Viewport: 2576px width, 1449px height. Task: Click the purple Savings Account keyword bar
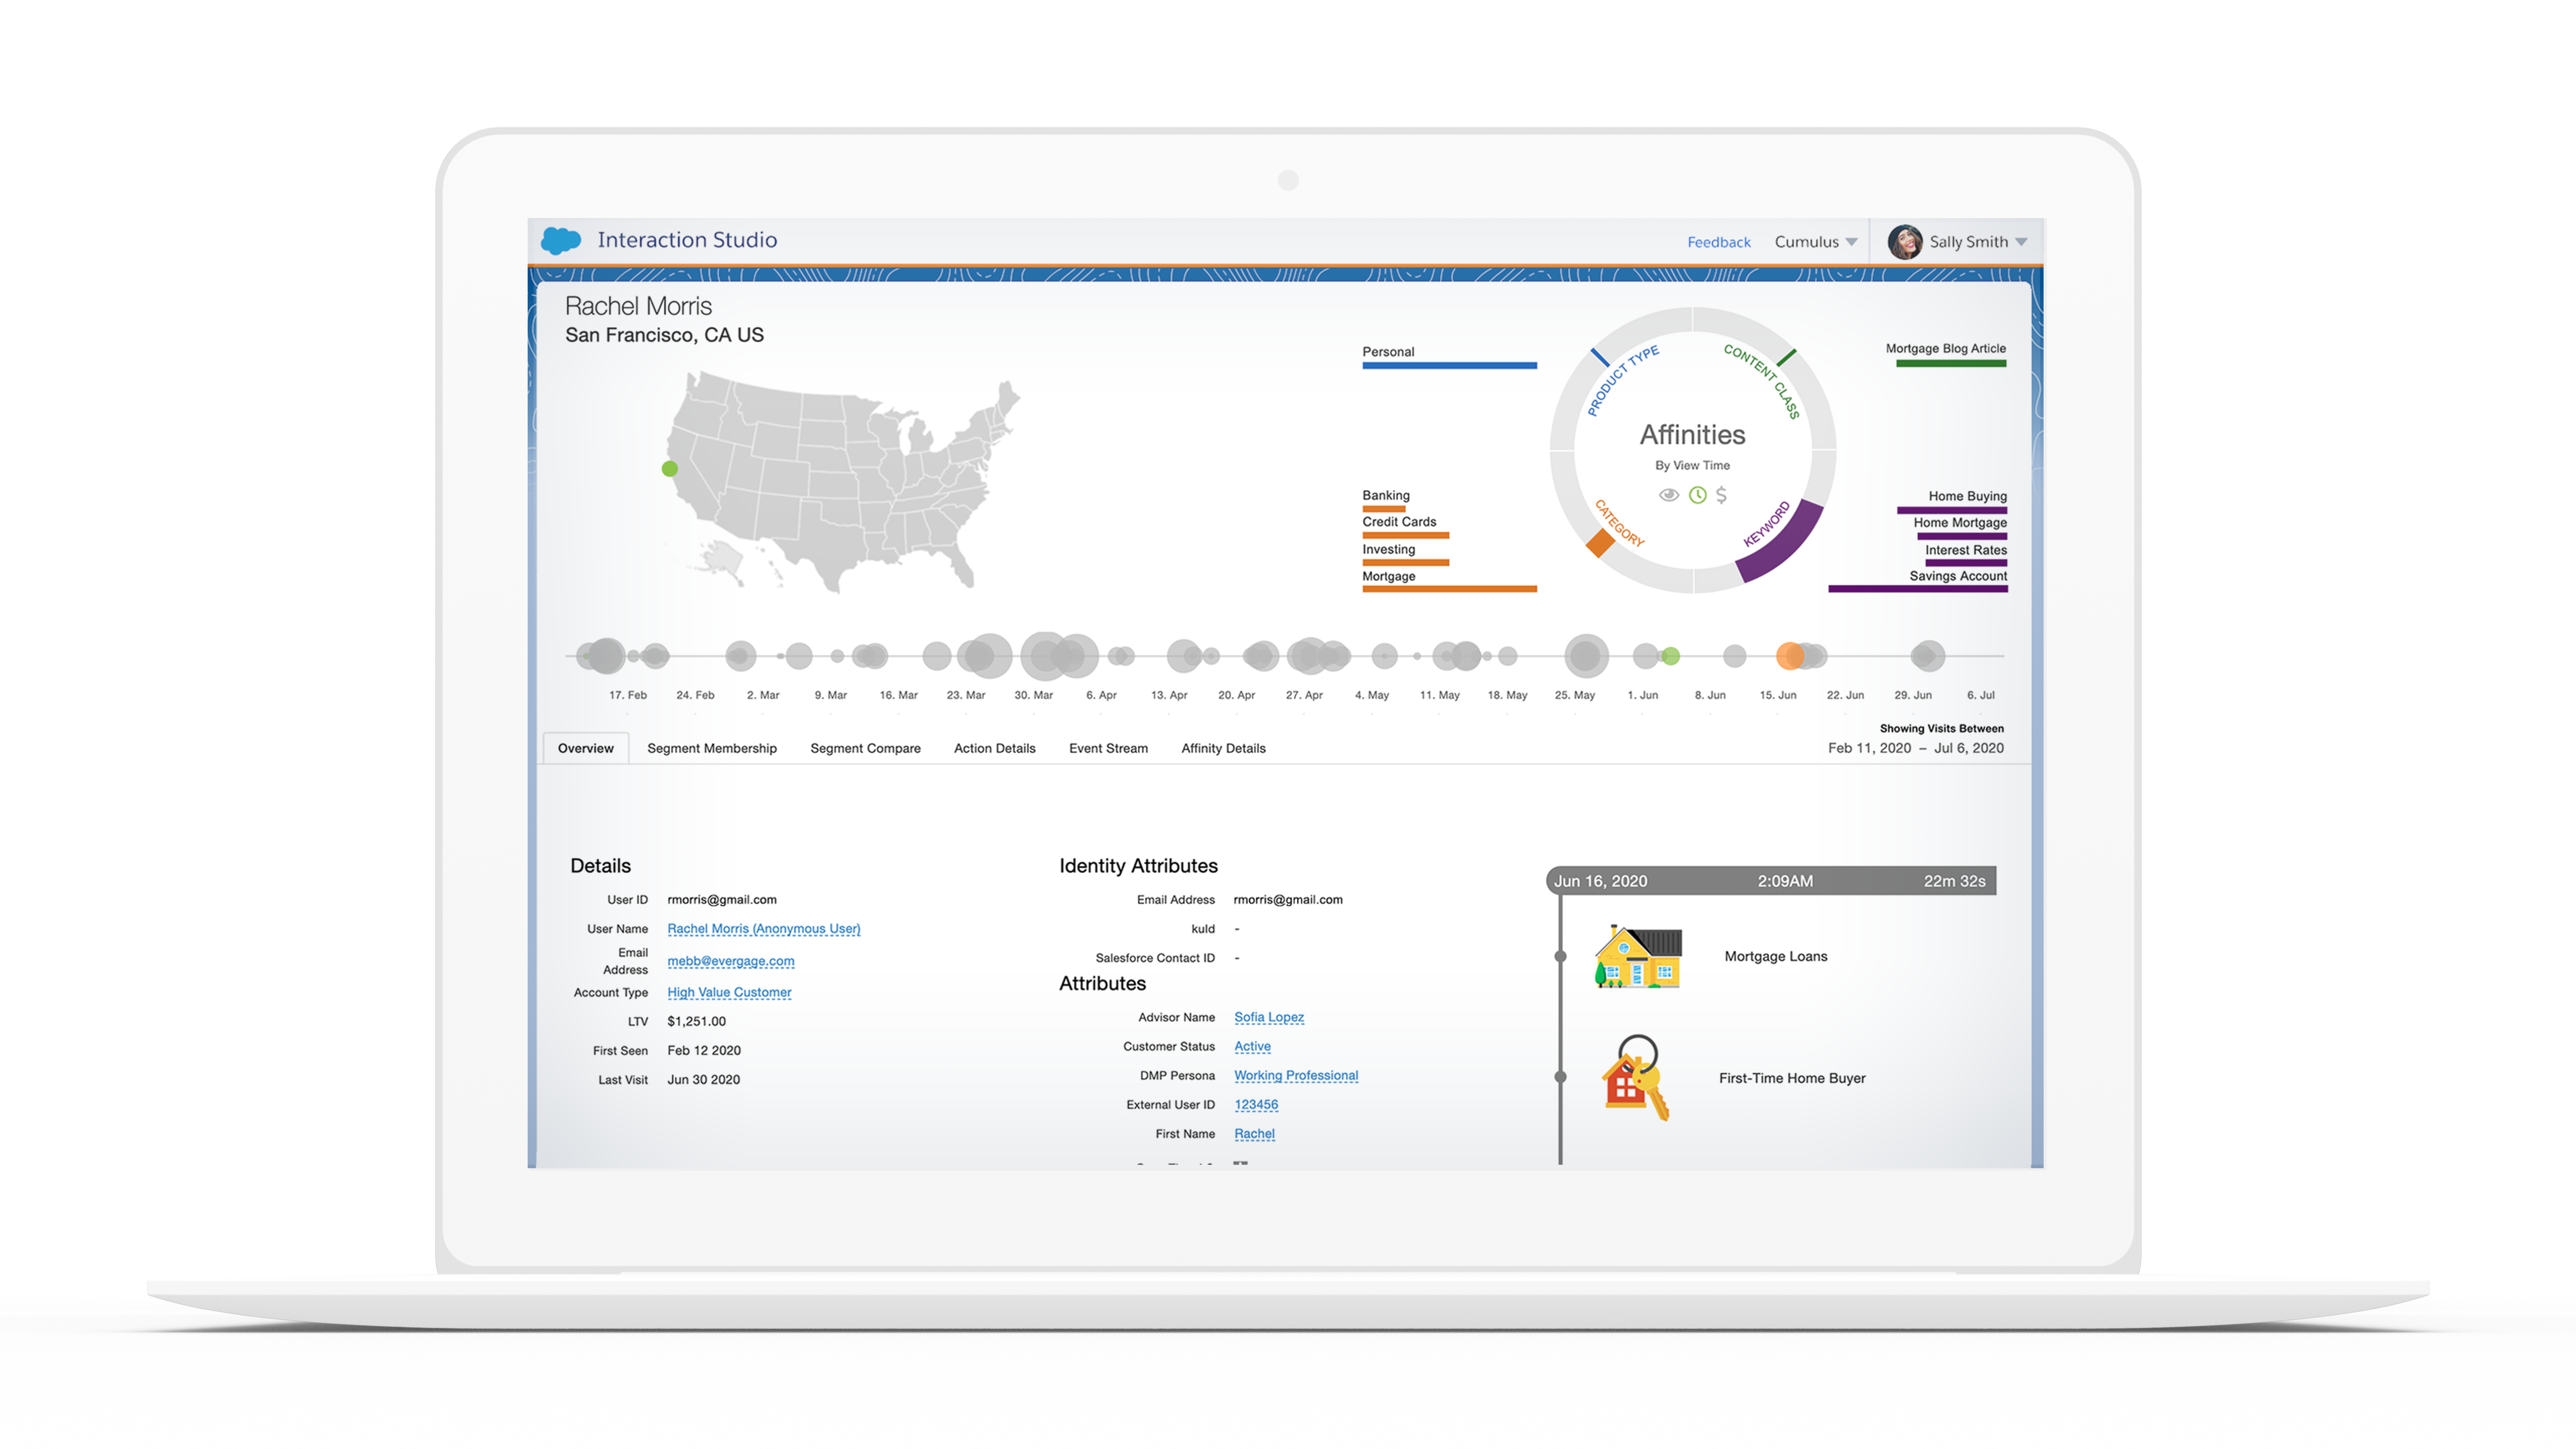pyautogui.click(x=1917, y=589)
